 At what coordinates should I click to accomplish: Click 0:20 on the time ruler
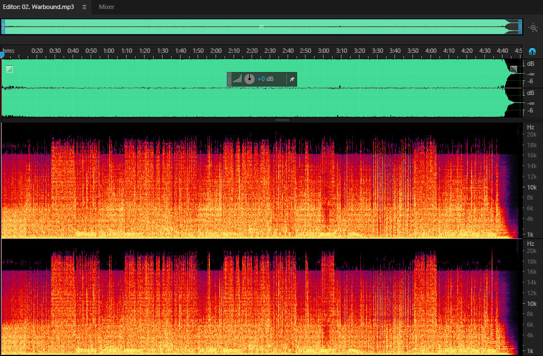coord(37,51)
